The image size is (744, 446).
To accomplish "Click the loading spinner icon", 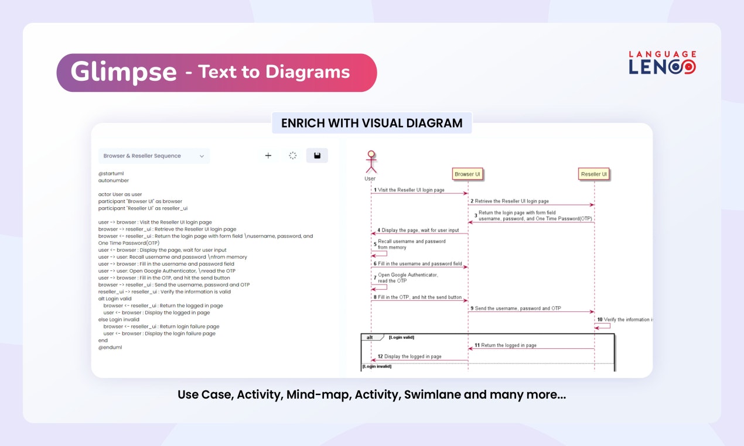I will click(293, 156).
